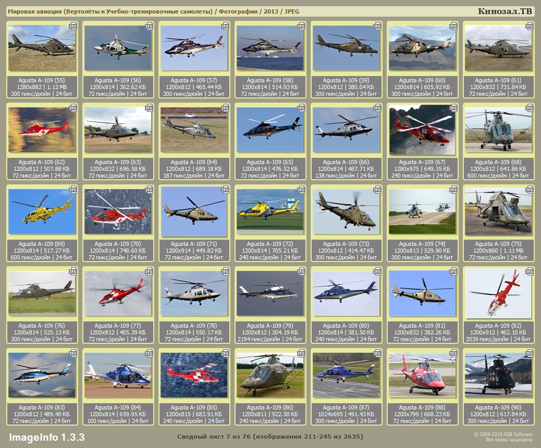
Task: Open the Agusta A-109 (82) thumbnail image
Action: (x=498, y=293)
